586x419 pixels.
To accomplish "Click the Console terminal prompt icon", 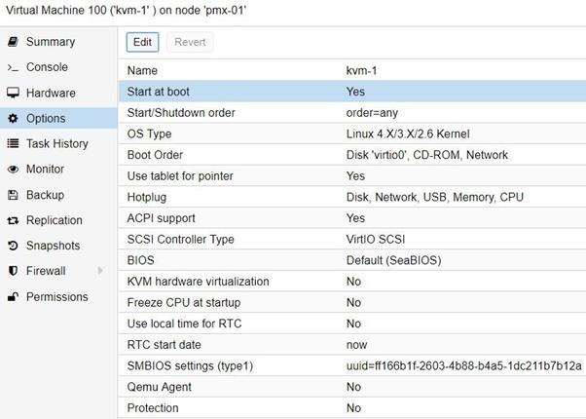I will point(13,67).
